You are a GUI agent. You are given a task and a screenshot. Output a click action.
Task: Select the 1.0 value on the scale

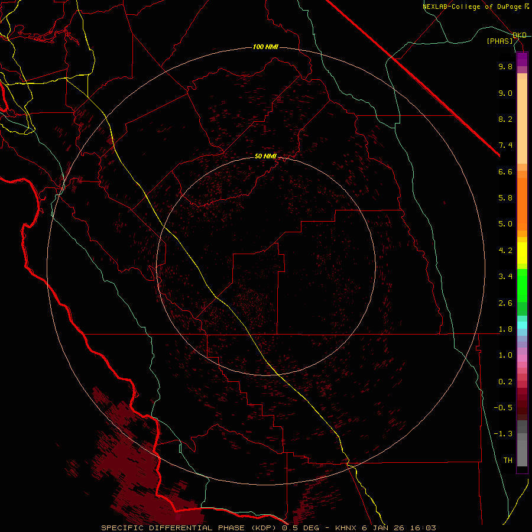pos(505,355)
